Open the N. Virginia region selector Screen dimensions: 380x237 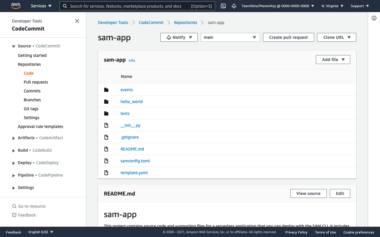pyautogui.click(x=332, y=6)
